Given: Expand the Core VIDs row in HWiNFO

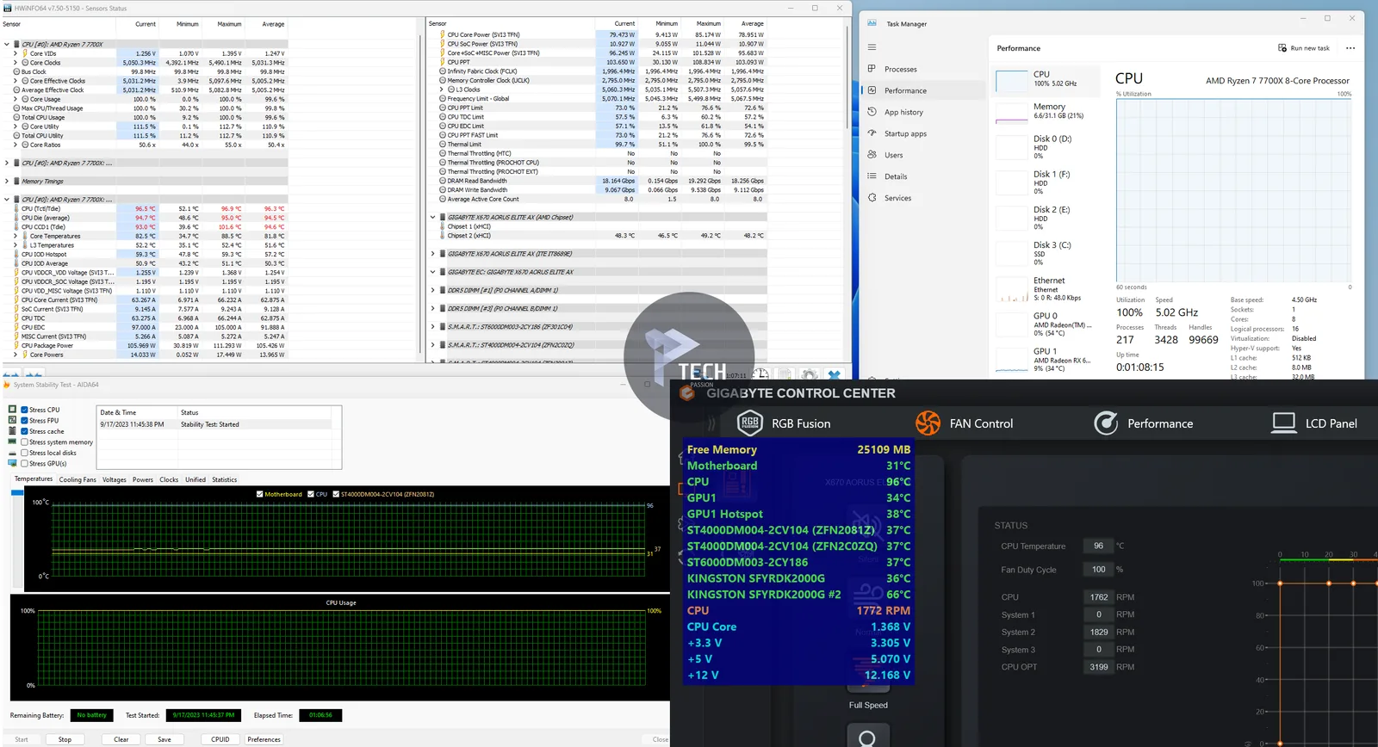Looking at the screenshot, I should (16, 53).
